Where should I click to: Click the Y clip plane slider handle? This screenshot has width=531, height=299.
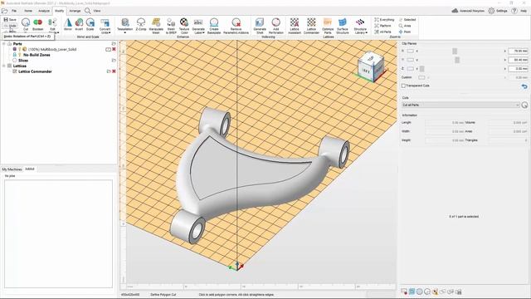point(457,60)
